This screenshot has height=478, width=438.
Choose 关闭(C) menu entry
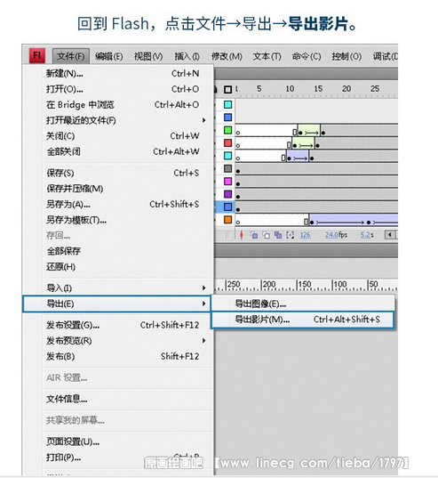[117, 136]
